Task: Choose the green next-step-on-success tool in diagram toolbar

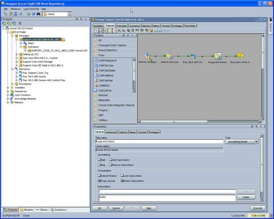Action: pos(110,30)
